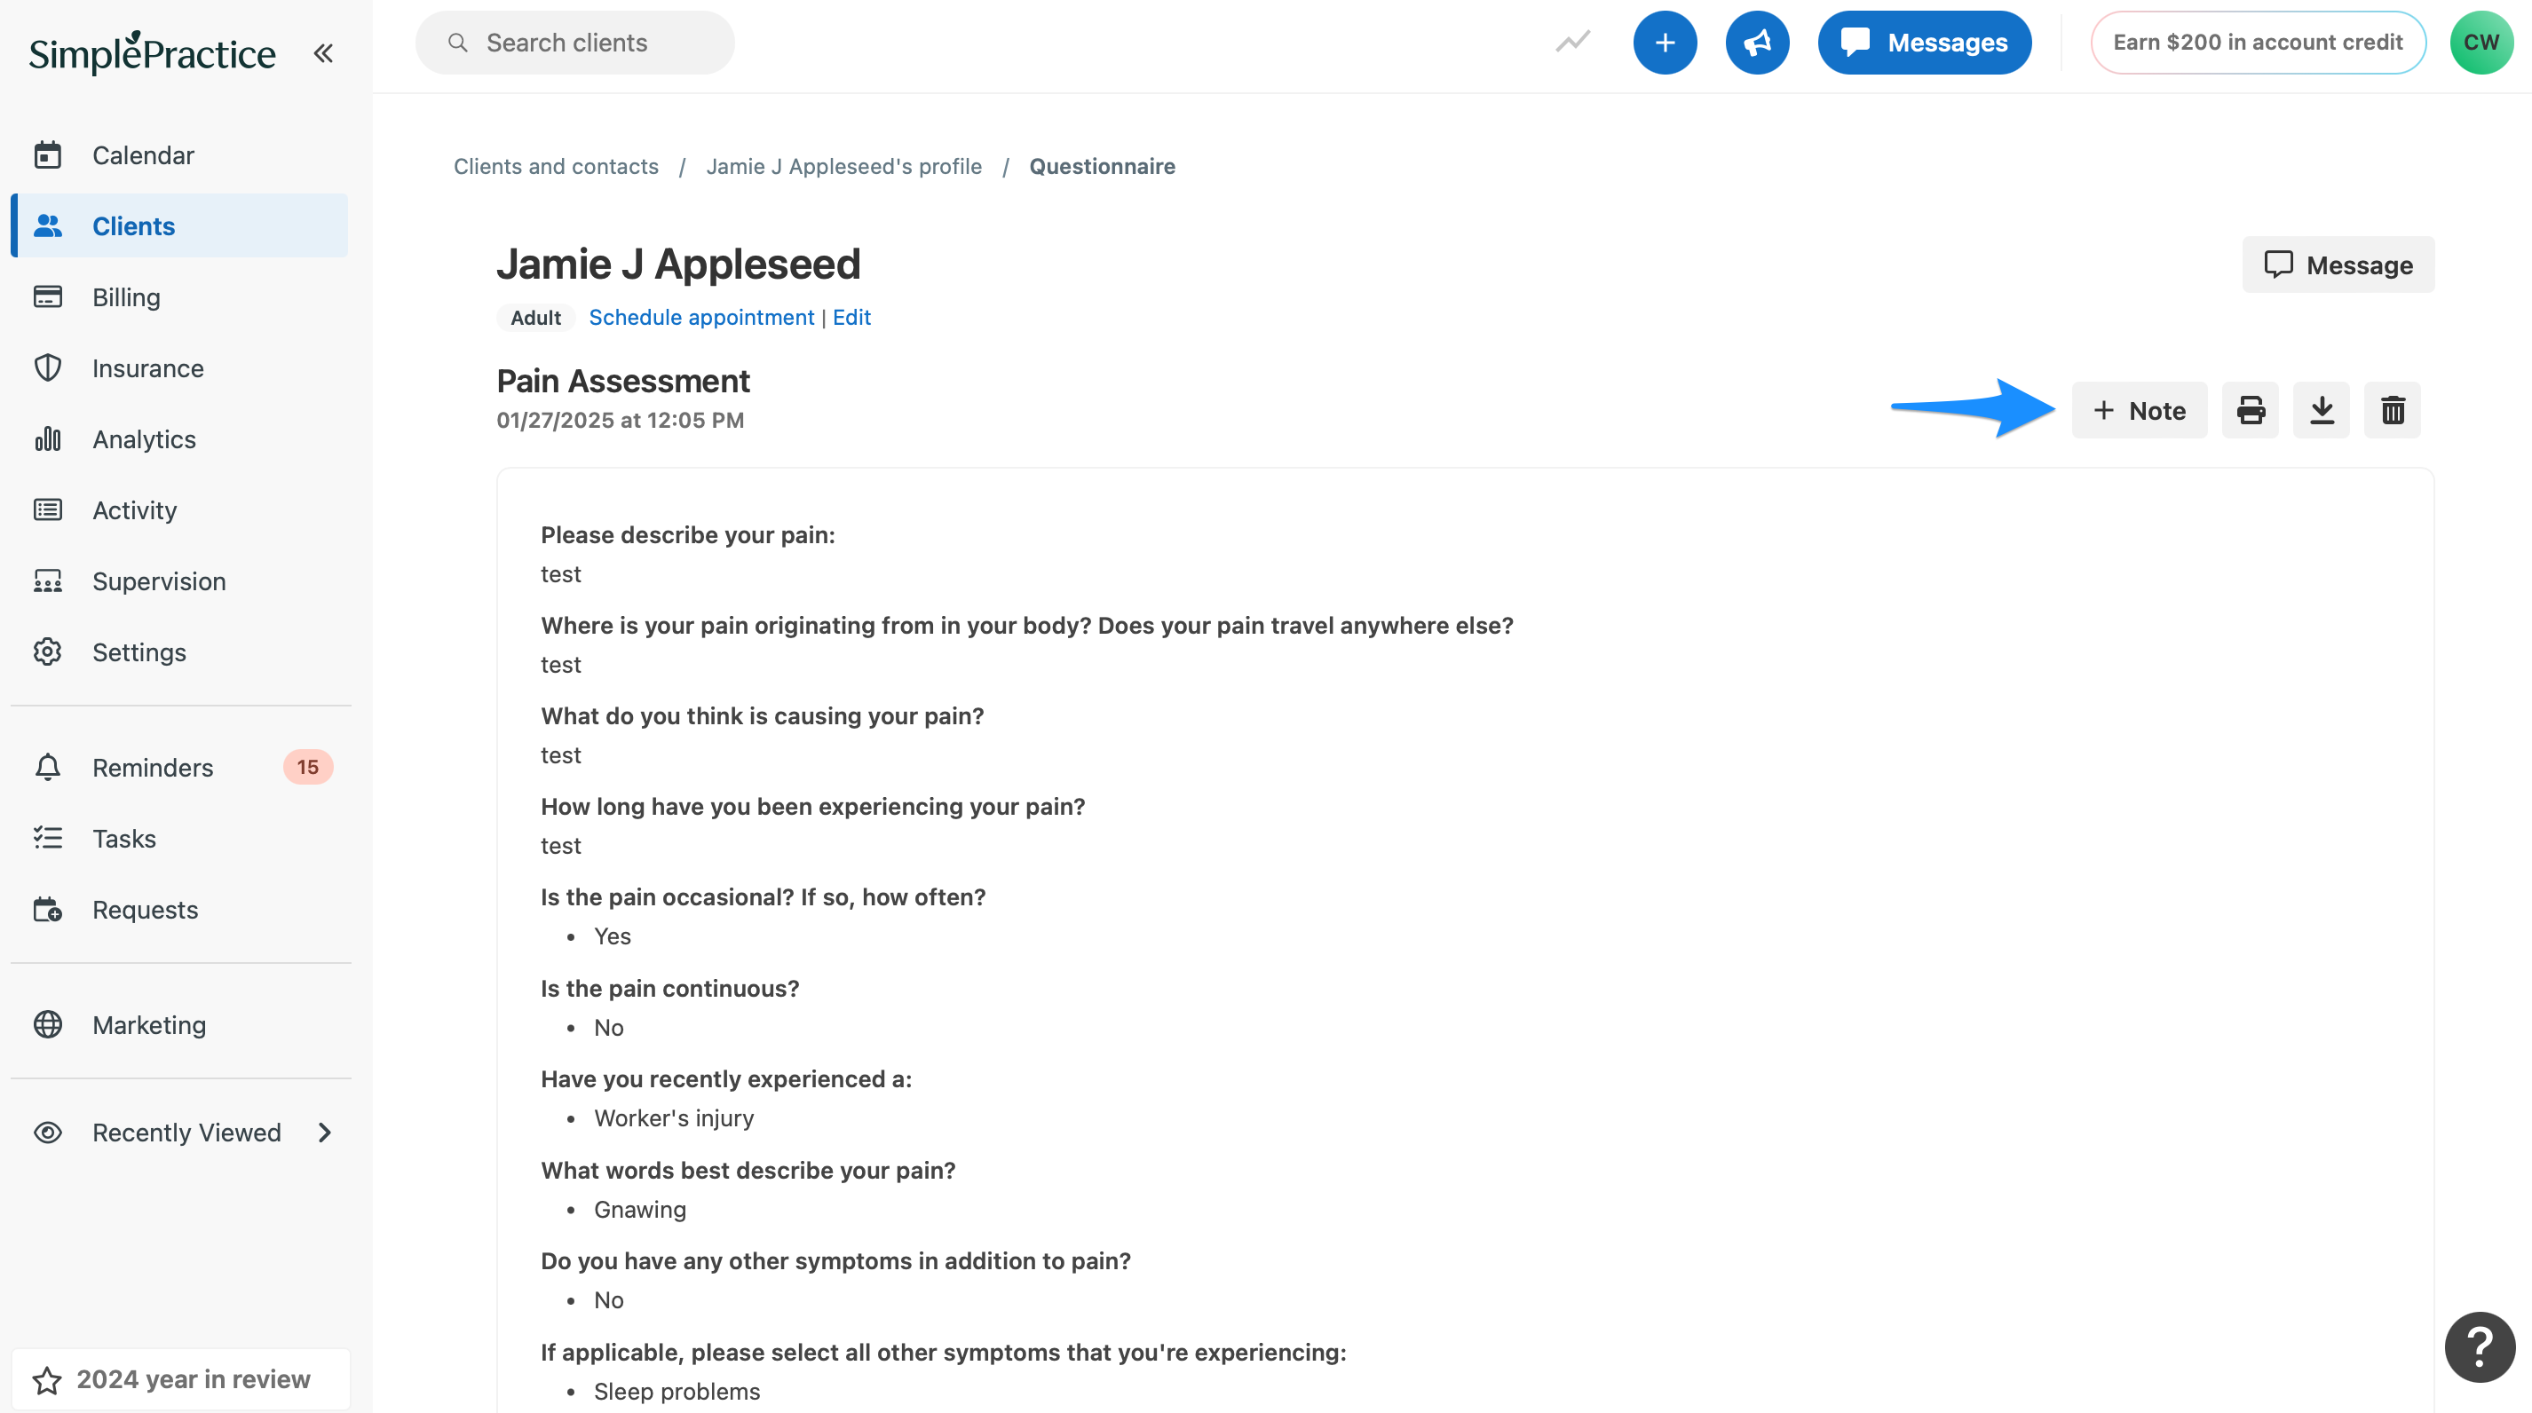
Task: Delete the questionnaire with trash icon
Action: point(2392,410)
